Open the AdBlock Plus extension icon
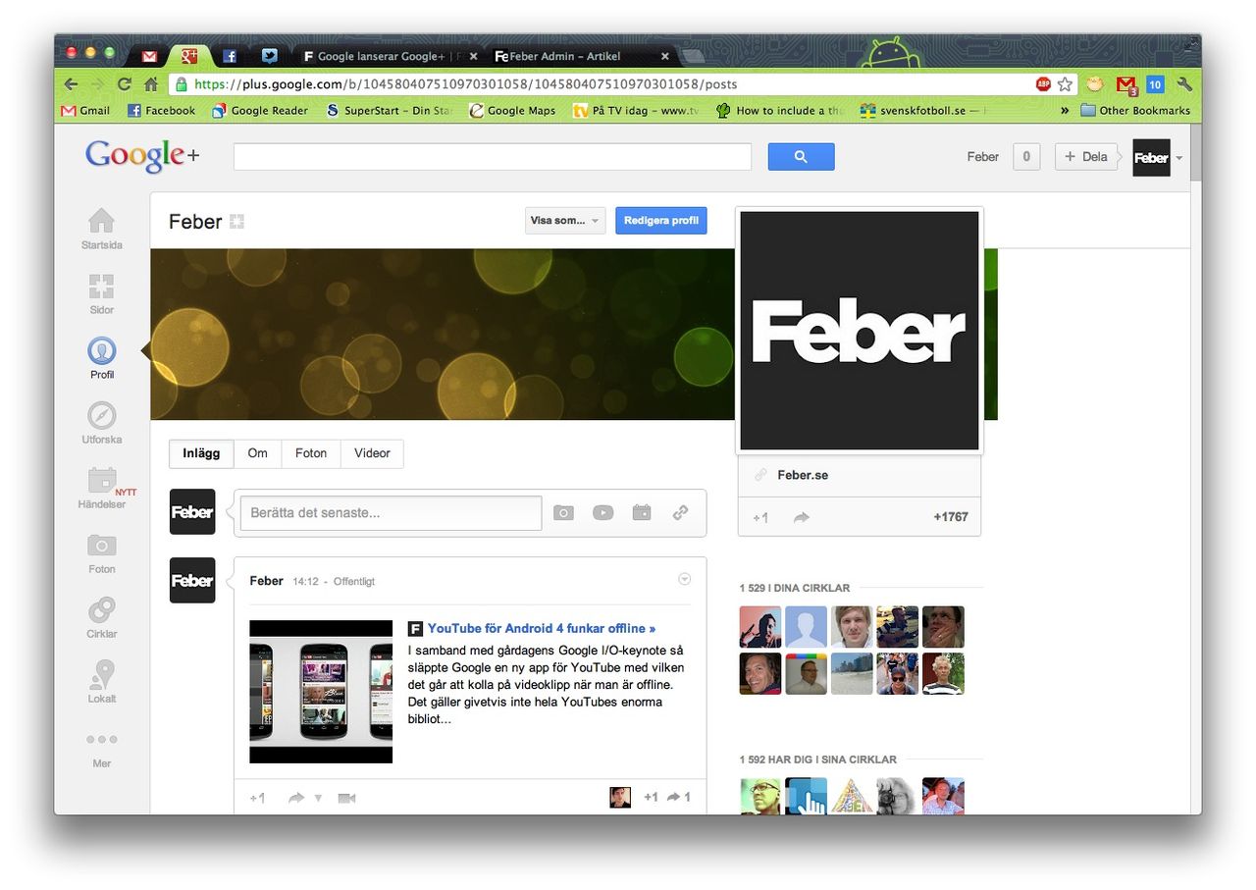Viewport: 1256px width, 890px height. (x=1043, y=84)
